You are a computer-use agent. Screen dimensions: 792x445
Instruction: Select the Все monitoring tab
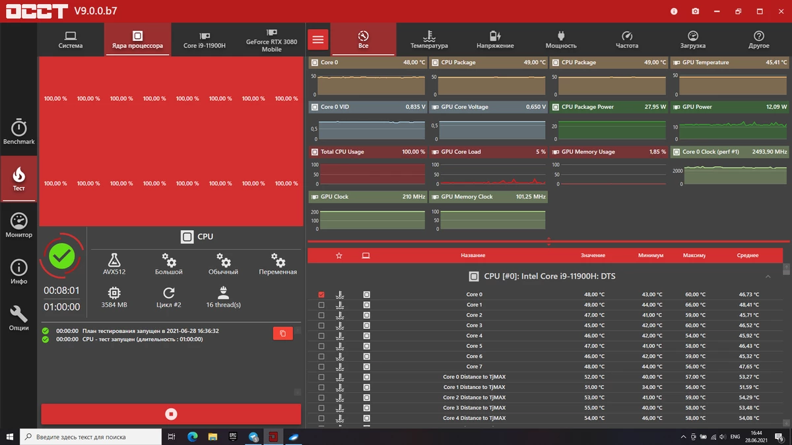coord(363,40)
